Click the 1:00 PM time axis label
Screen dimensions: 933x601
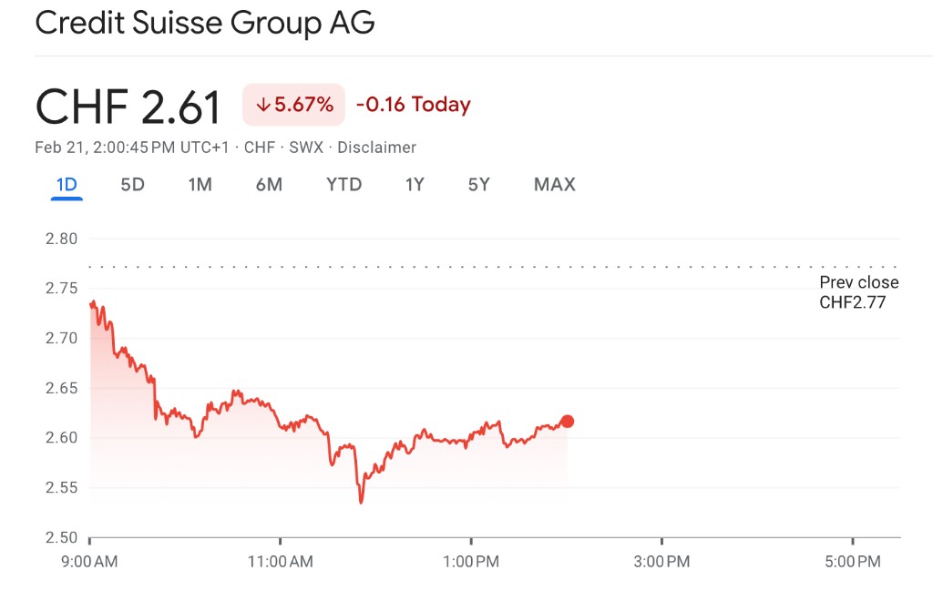point(471,562)
